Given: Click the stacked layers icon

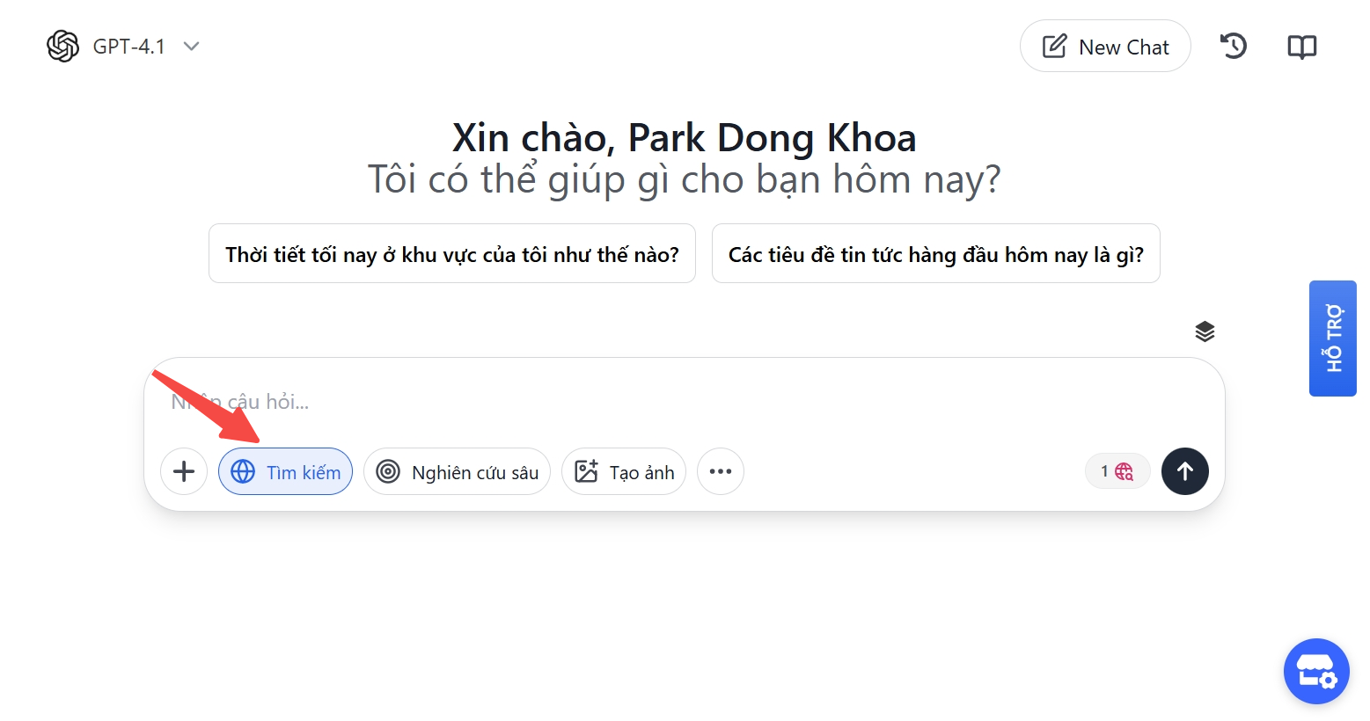Looking at the screenshot, I should (x=1205, y=331).
